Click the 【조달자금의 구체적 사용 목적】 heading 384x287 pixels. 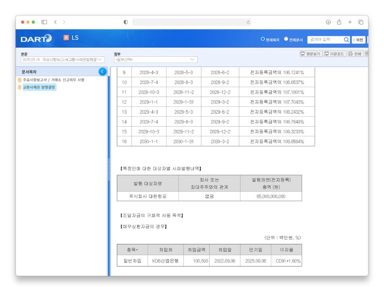coord(151,215)
